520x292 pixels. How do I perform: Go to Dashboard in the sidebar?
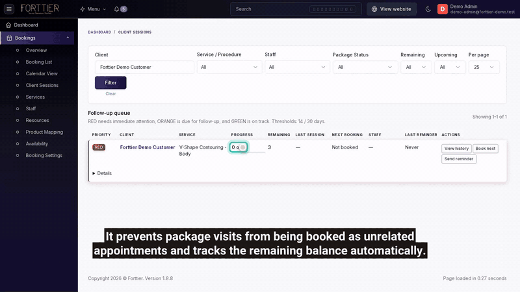[26, 25]
